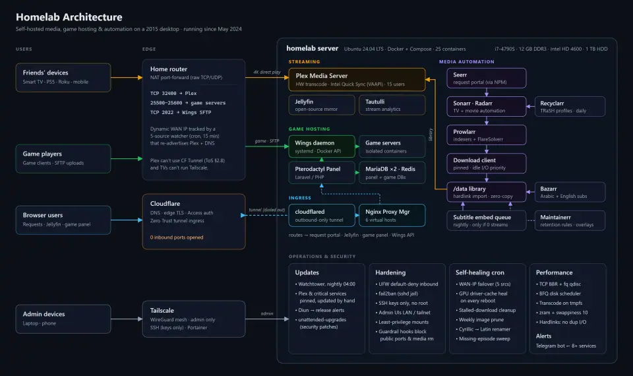The image size is (633, 376).
Task: Click the Prowlarr node
Action: (487, 135)
